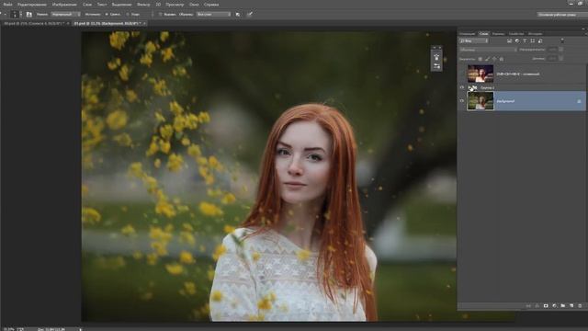The height and width of the screenshot is (331, 588).
Task: Close the active document tab
Action: [x=144, y=23]
